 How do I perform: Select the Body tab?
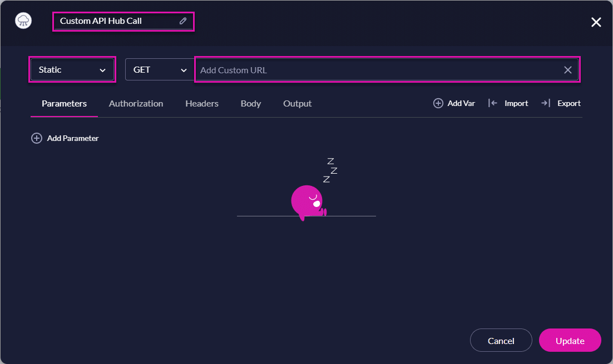(251, 104)
